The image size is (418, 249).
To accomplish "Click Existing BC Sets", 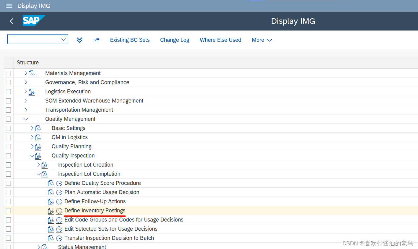I will tap(130, 40).
